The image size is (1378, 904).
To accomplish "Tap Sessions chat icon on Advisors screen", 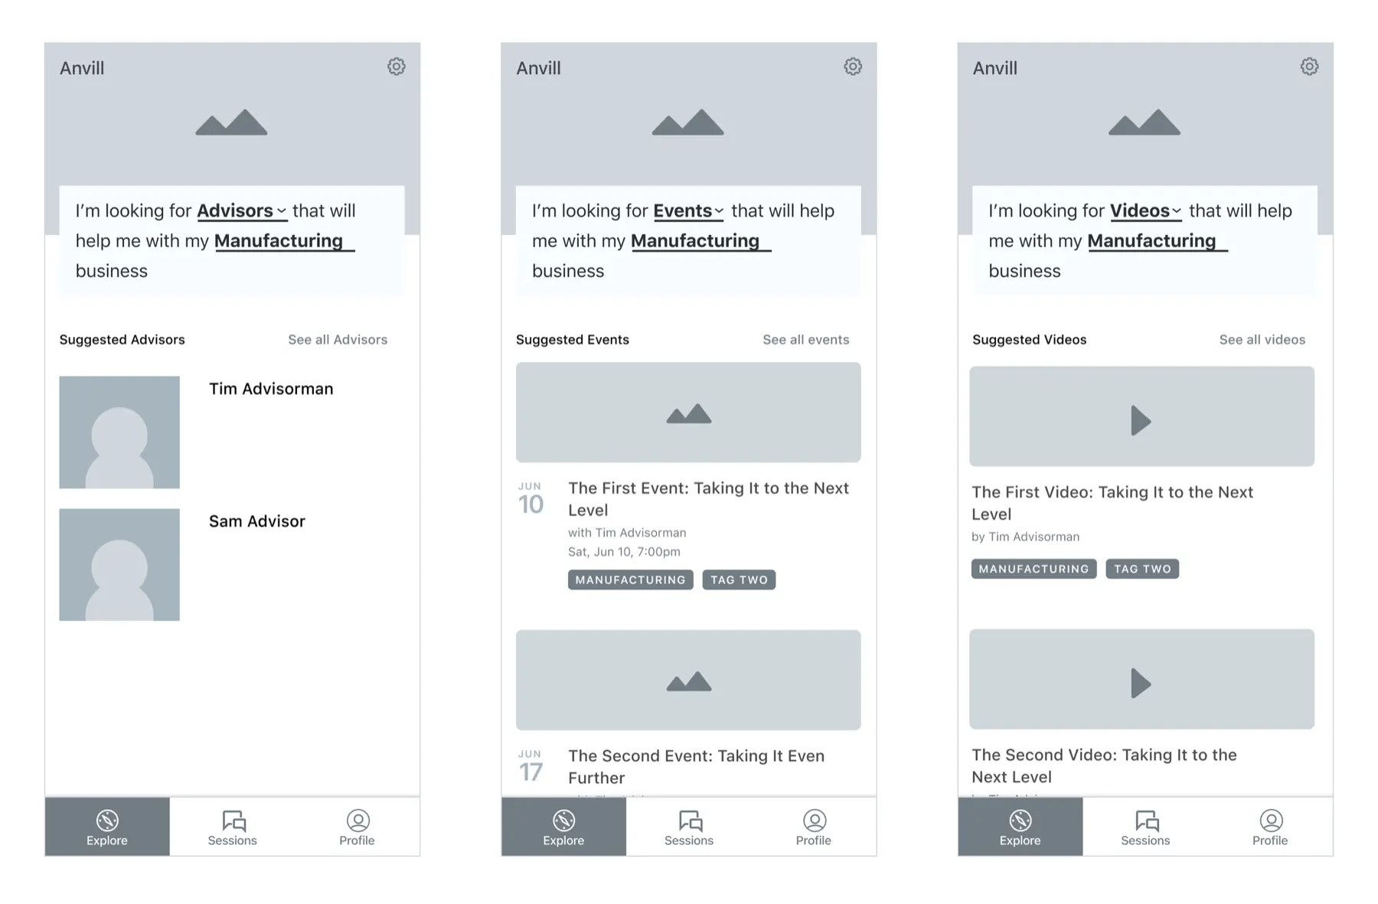I will pos(233,821).
